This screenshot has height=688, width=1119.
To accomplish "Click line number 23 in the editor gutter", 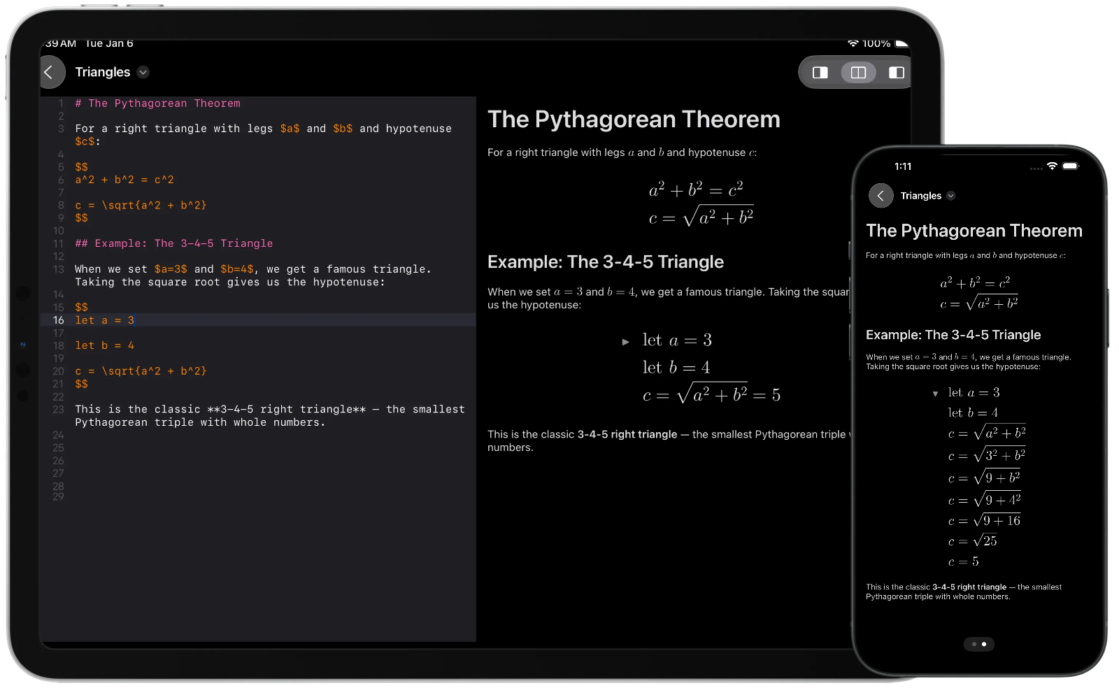I will coord(58,409).
